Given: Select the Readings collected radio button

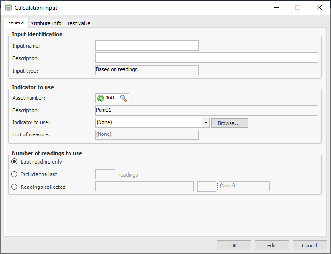Looking at the screenshot, I should [x=15, y=187].
